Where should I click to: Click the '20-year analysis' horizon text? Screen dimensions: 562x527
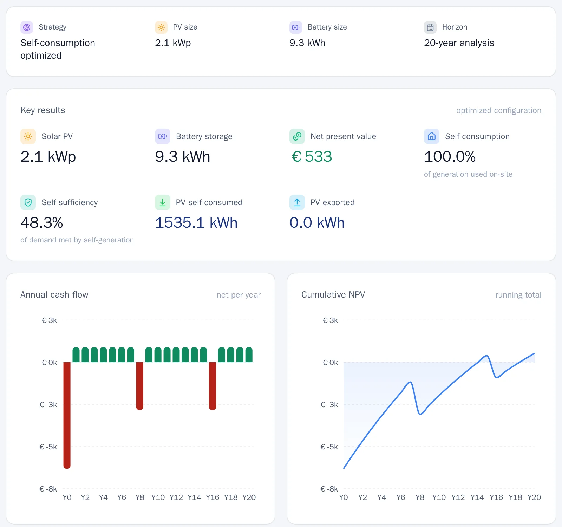459,43
